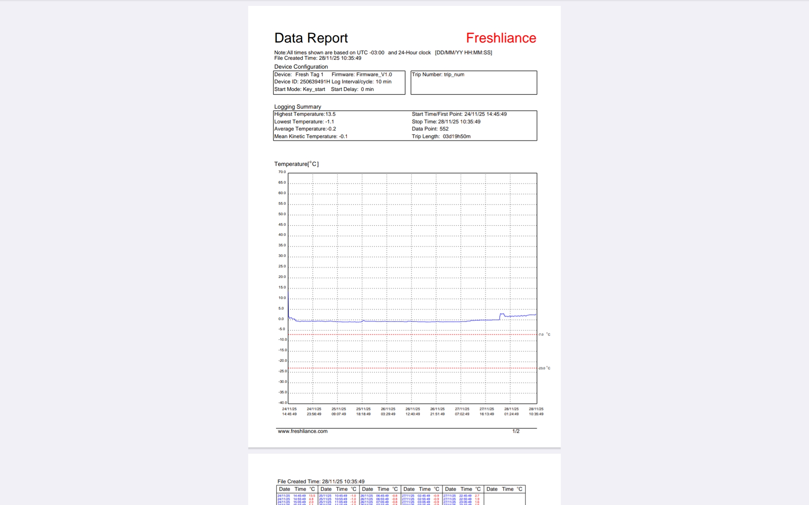Click the Data Point 552 entry
Image resolution: width=809 pixels, height=505 pixels.
430,129
